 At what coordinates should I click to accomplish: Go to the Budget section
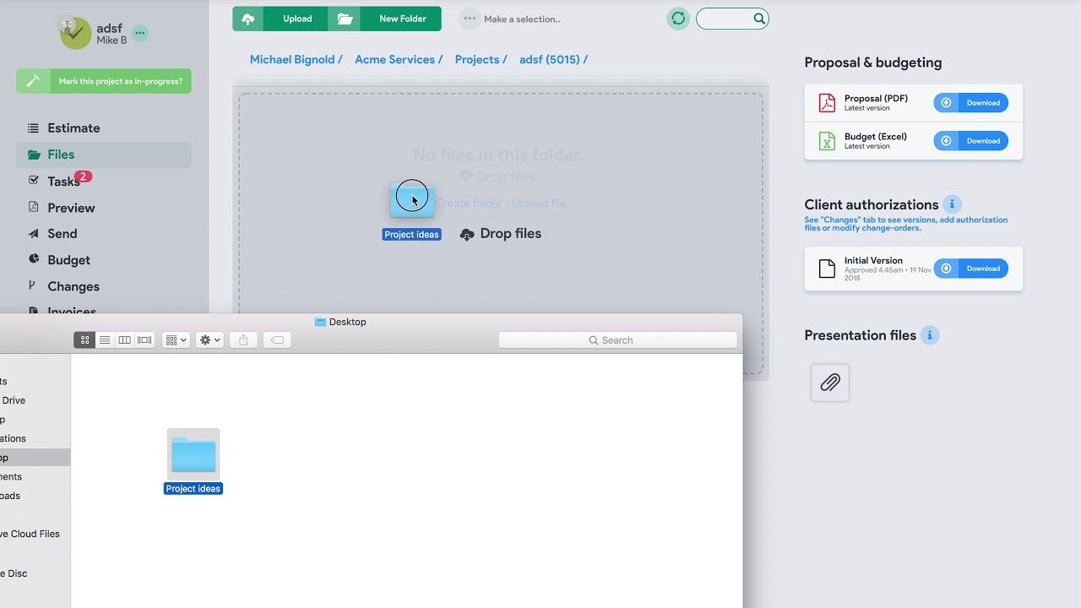pos(68,260)
